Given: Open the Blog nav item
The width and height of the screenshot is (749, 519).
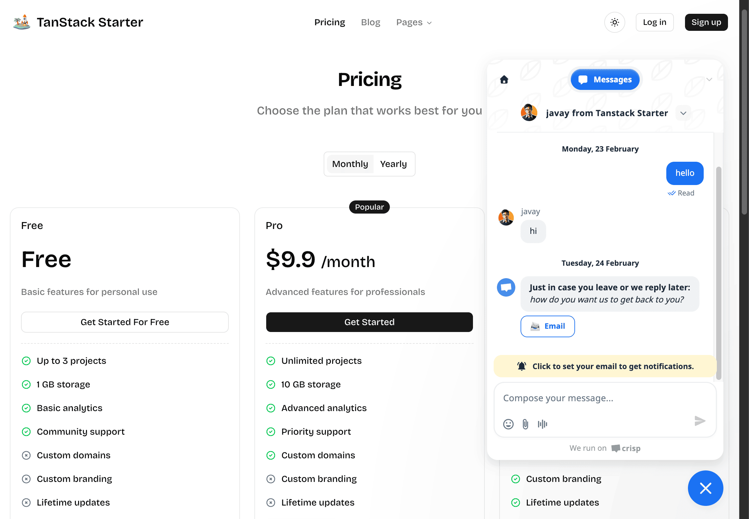Looking at the screenshot, I should (x=371, y=22).
